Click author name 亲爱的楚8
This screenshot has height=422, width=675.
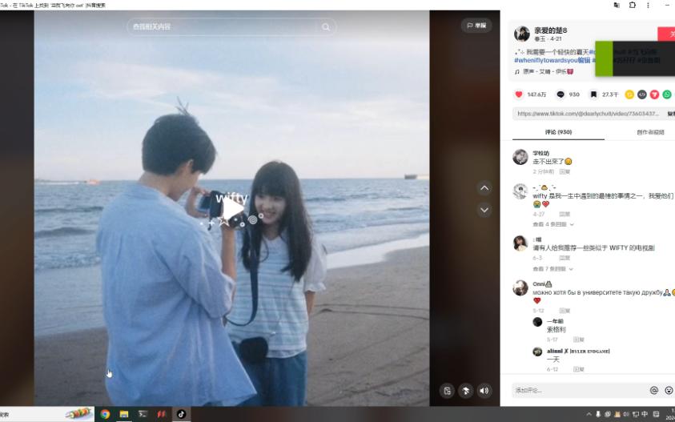551,30
